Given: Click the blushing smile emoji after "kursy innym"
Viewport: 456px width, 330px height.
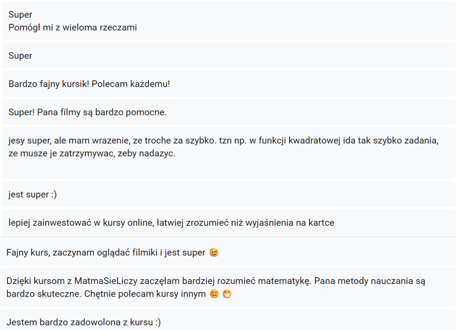Looking at the screenshot, I should pos(215,294).
